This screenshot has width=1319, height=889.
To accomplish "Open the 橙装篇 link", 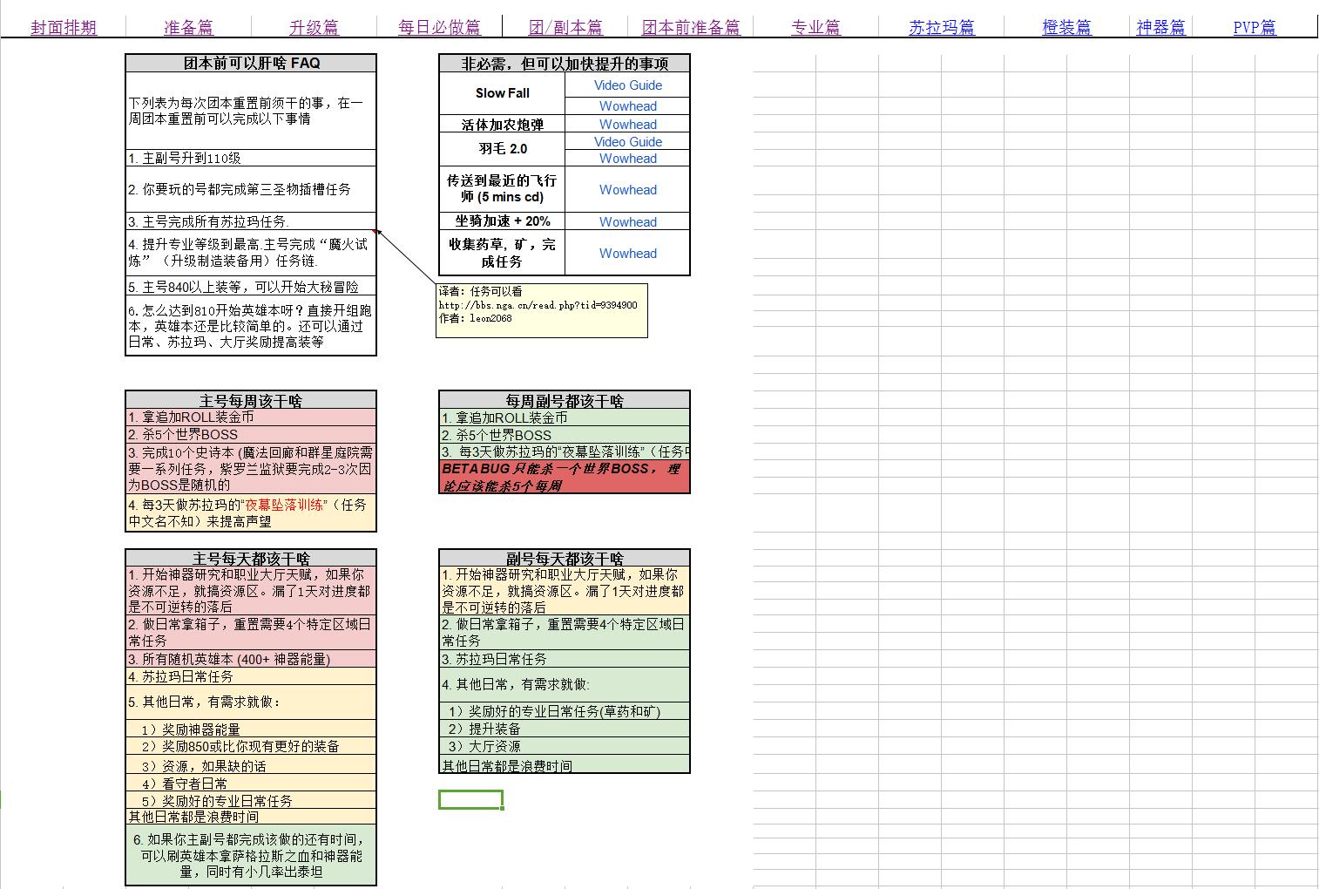I will tap(1066, 27).
